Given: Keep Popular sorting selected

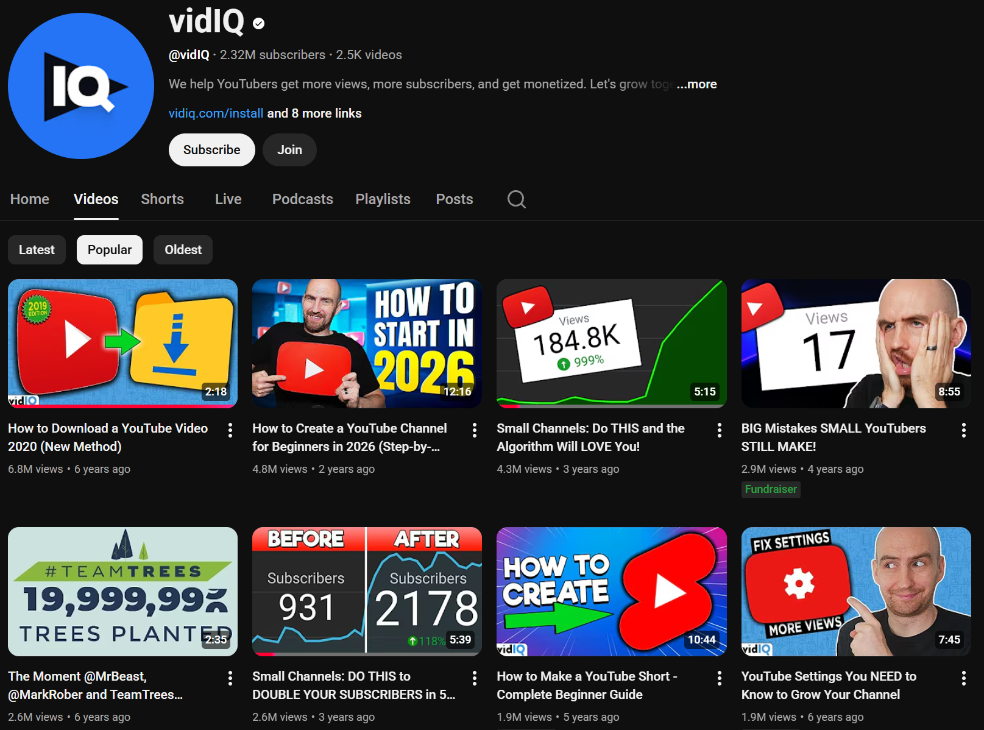Looking at the screenshot, I should (x=109, y=249).
